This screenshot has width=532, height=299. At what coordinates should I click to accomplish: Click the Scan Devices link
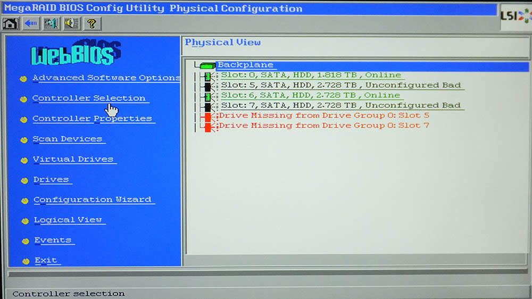pyautogui.click(x=68, y=139)
